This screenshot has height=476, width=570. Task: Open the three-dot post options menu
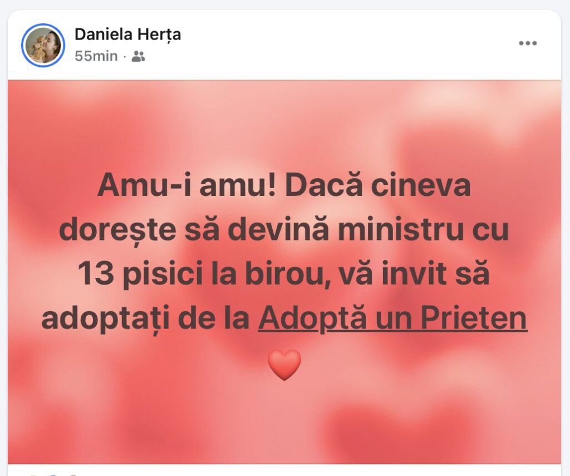(x=528, y=43)
